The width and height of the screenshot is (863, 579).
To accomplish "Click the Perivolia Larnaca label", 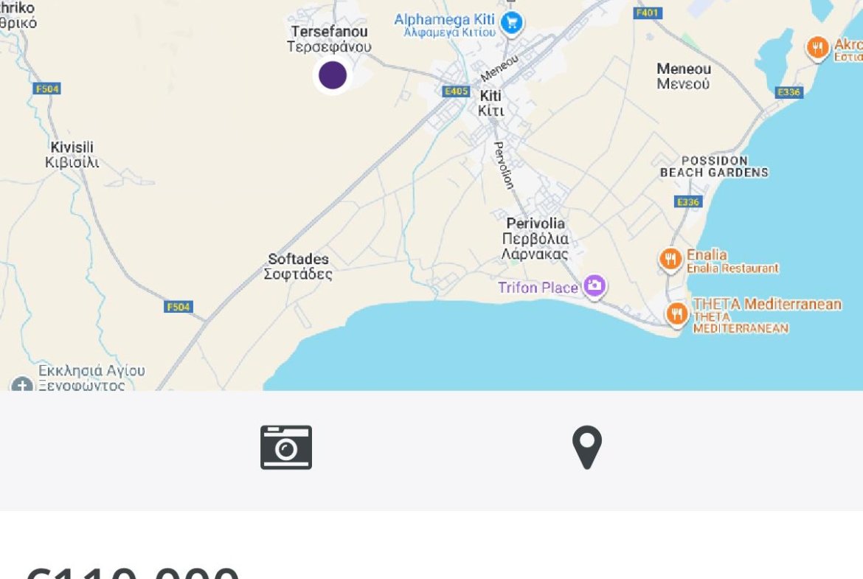I will click(536, 238).
